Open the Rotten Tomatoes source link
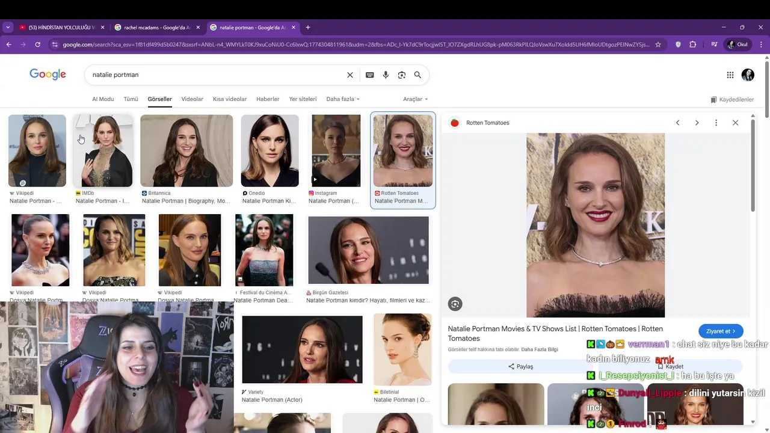This screenshot has height=433, width=770. [x=487, y=123]
